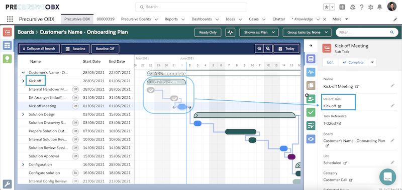Open the favorites list dropdown arrow
402x190 pixels.
pyautogui.click(x=332, y=7)
